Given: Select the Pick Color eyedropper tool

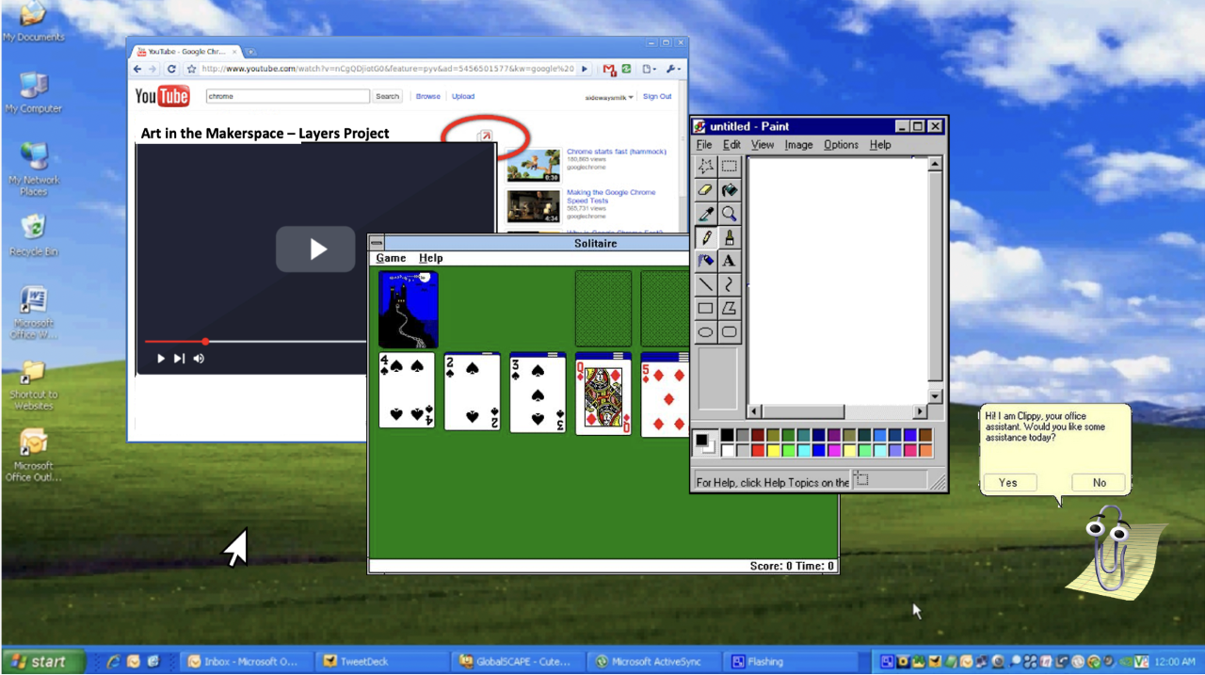Looking at the screenshot, I should [x=706, y=214].
